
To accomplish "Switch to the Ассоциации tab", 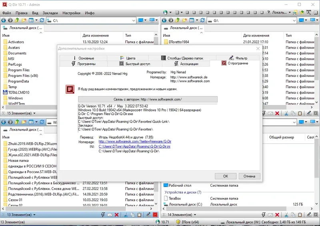I will coord(186,64).
